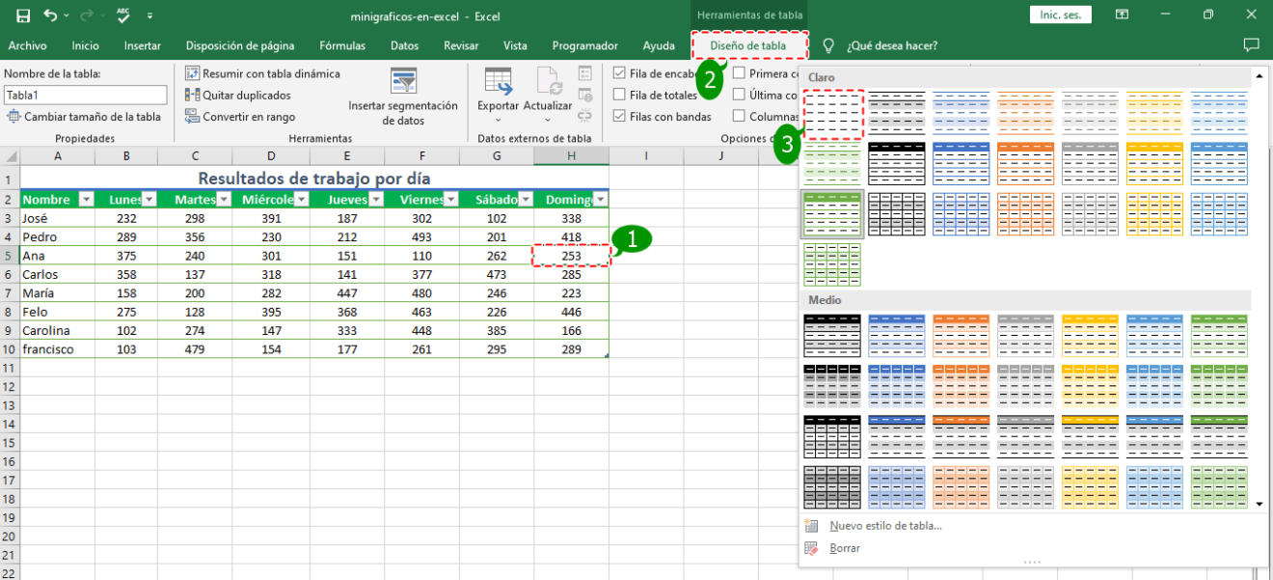This screenshot has height=580, width=1273.
Task: Enable Fila de totales
Action: (618, 95)
